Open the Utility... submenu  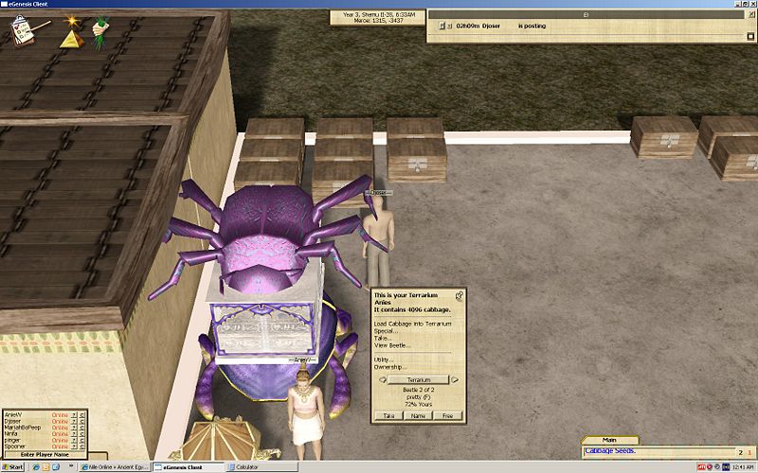pos(383,359)
